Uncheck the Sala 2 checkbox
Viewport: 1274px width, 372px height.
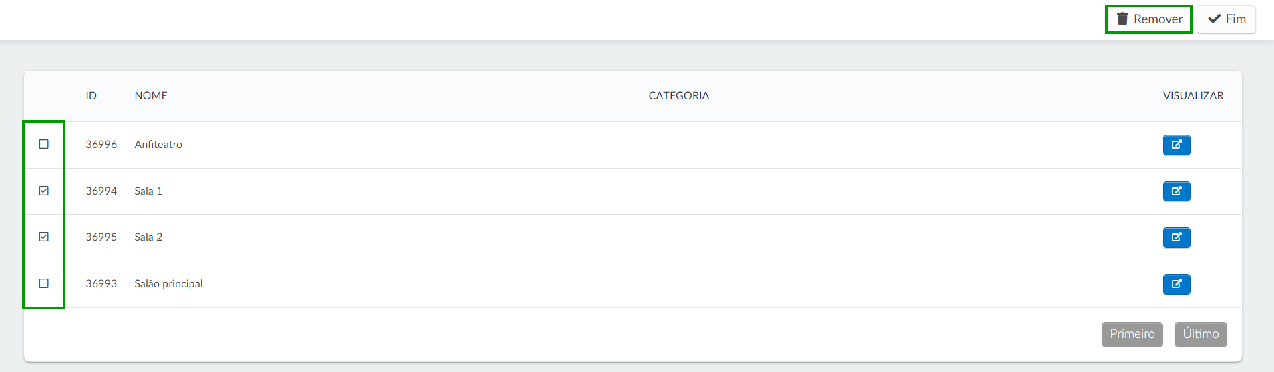[x=44, y=237]
